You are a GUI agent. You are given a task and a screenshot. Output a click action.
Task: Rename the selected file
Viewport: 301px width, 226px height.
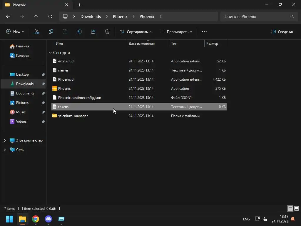pyautogui.click(x=79, y=32)
